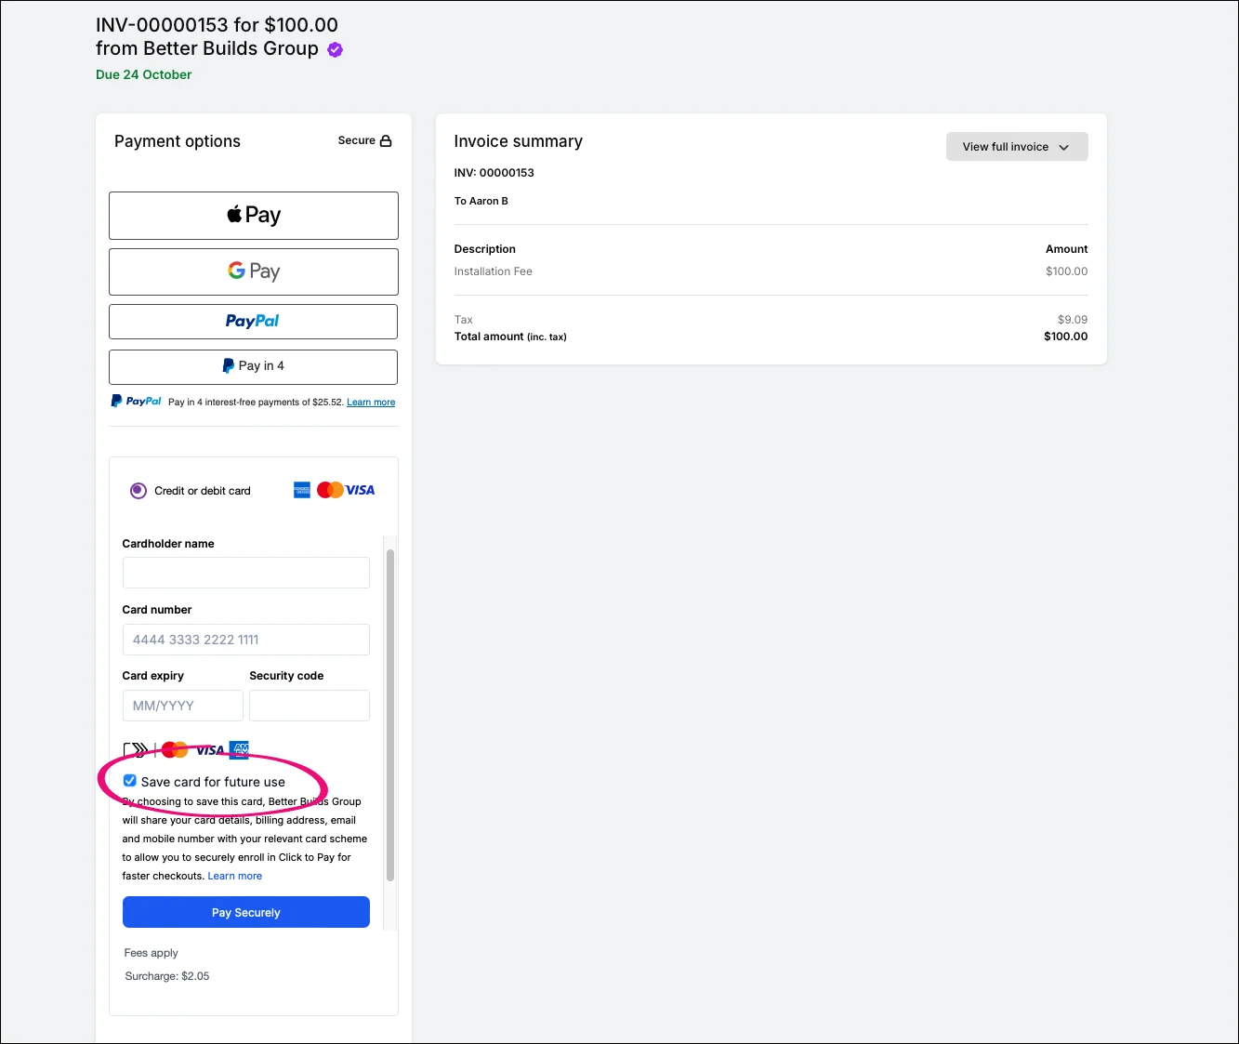The width and height of the screenshot is (1239, 1044).
Task: Open the PayPal Pay in 4 Learn more link
Action: click(x=371, y=403)
